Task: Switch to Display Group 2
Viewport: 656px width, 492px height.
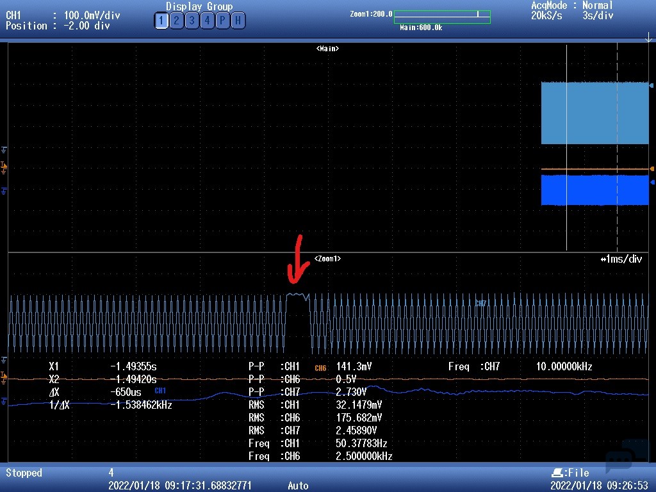Action: (x=176, y=21)
